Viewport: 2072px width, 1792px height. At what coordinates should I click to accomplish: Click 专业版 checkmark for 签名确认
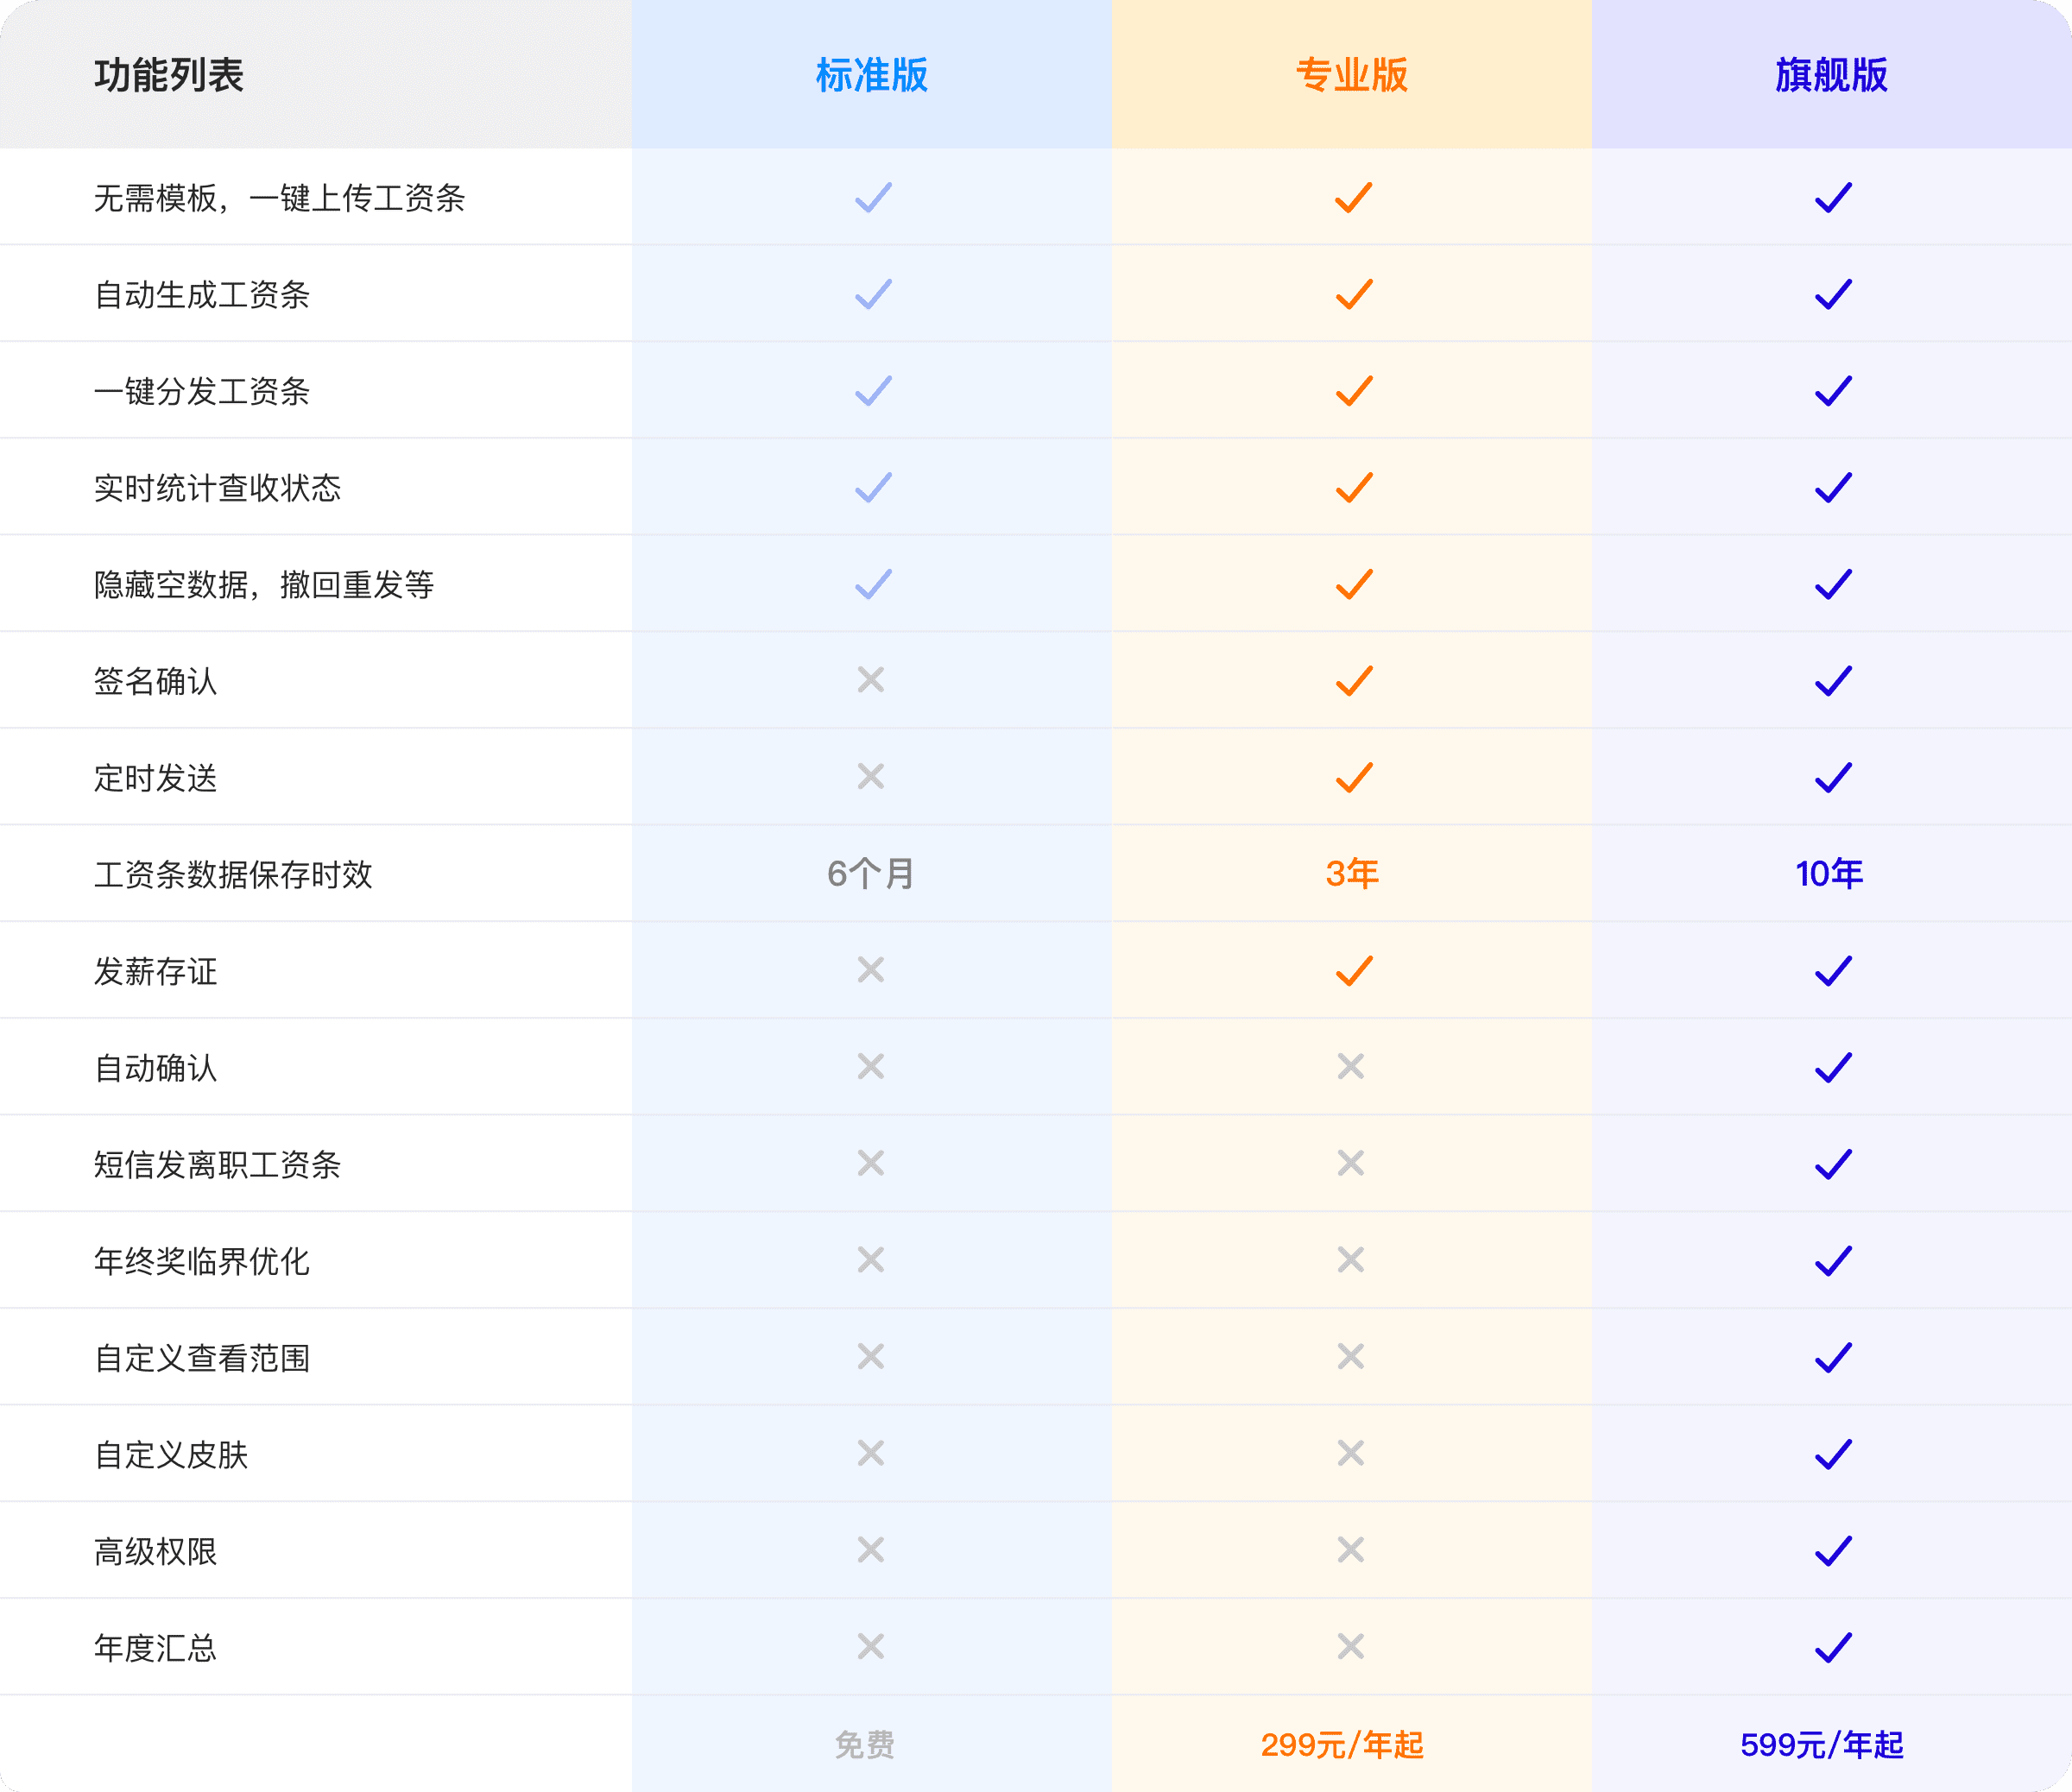pyautogui.click(x=1353, y=681)
